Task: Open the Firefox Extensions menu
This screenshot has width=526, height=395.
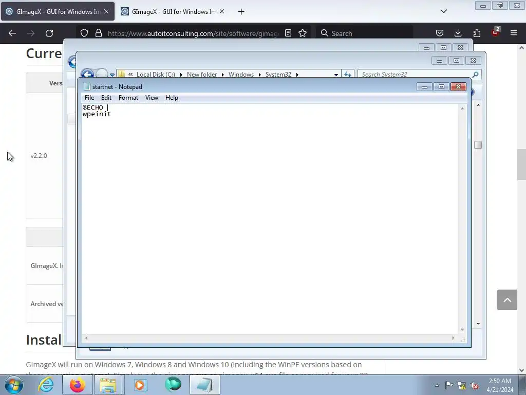Action: (477, 33)
